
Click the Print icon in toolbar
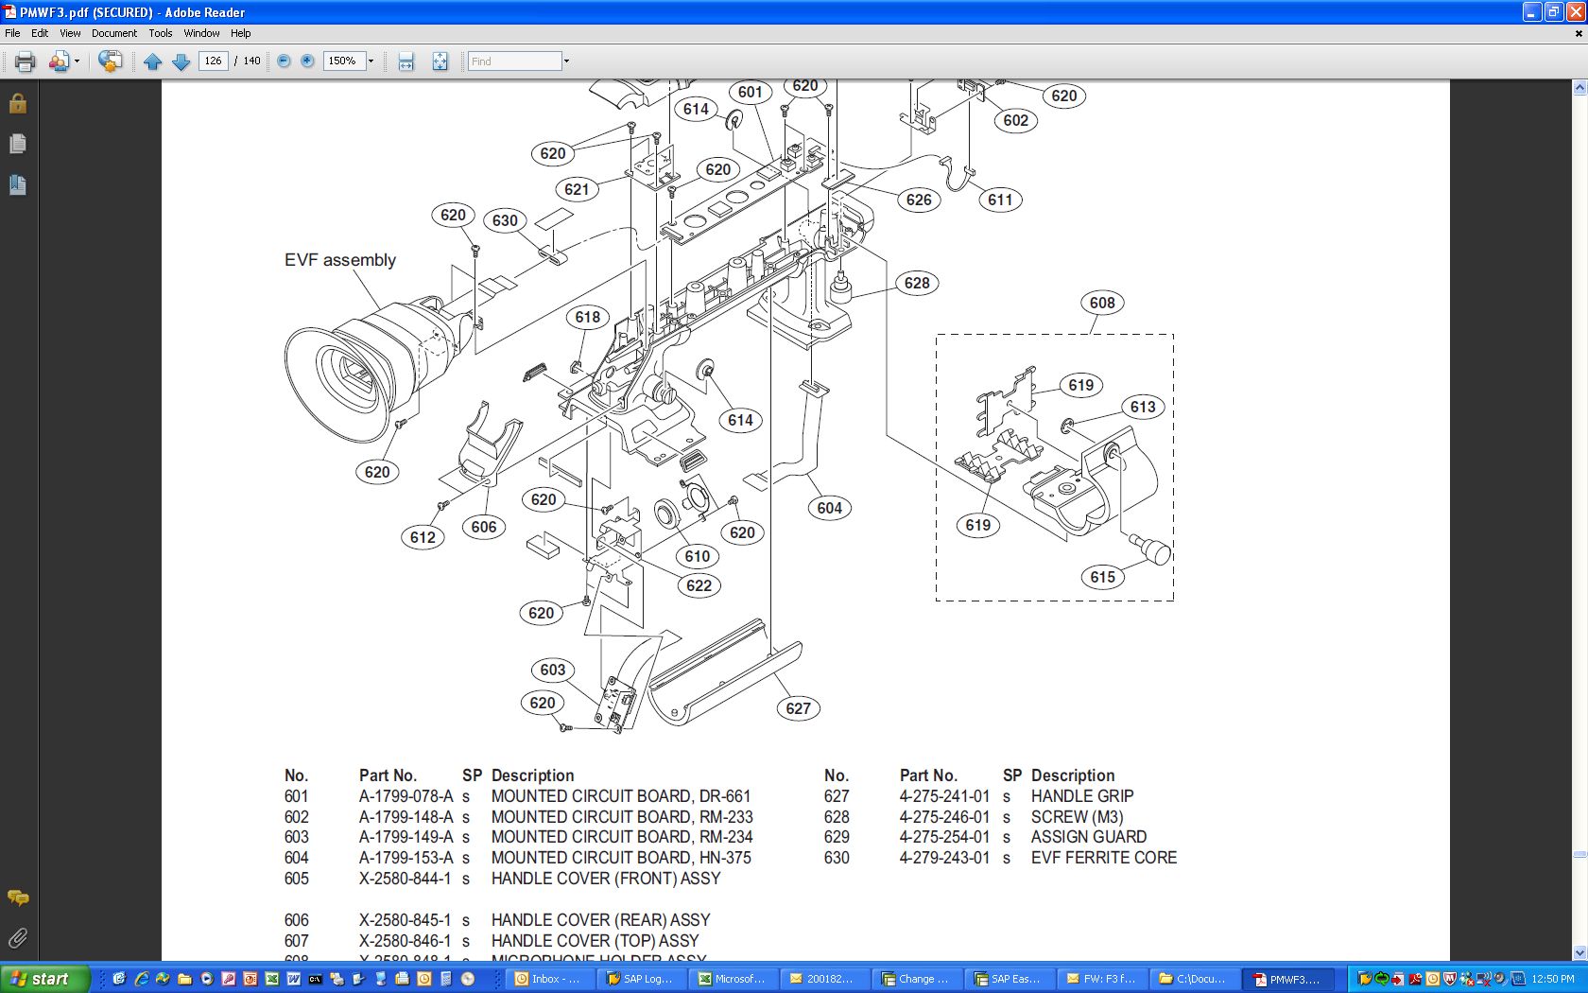point(25,61)
